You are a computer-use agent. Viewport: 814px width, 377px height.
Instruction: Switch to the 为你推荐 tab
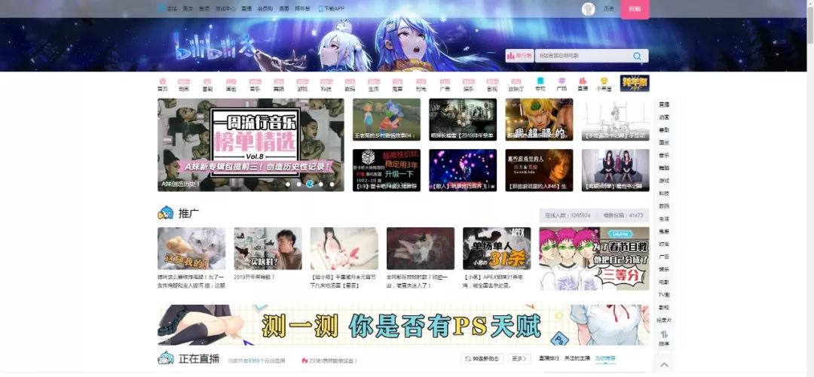coord(605,359)
